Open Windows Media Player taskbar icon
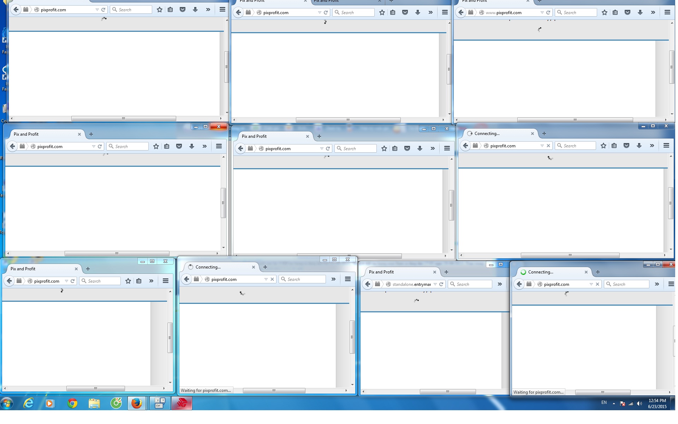The width and height of the screenshot is (678, 424). point(50,403)
